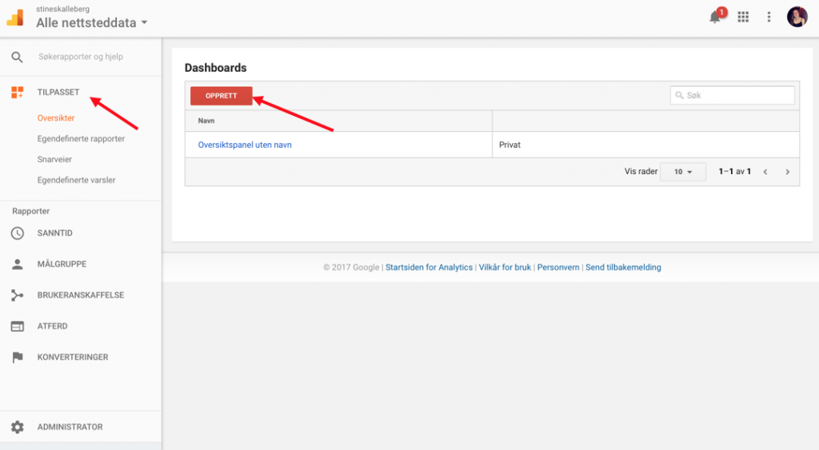Image resolution: width=819 pixels, height=450 pixels.
Task: Click the search magnifier icon in sidebar
Action: pos(18,57)
